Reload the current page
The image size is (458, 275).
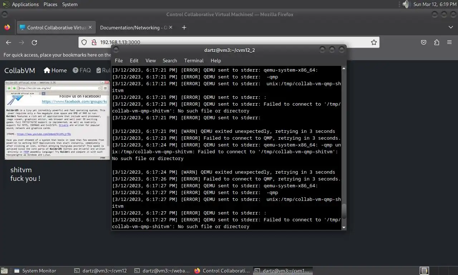pyautogui.click(x=34, y=42)
